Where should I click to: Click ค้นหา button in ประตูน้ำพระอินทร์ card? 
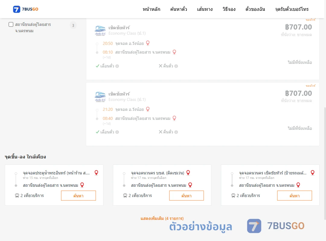78,196
